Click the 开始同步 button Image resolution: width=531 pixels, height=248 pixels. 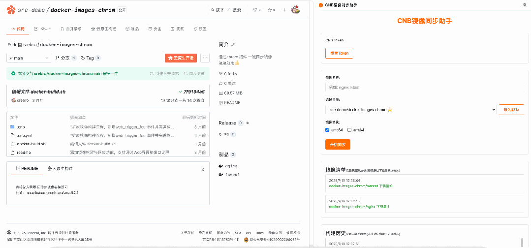(x=338, y=144)
